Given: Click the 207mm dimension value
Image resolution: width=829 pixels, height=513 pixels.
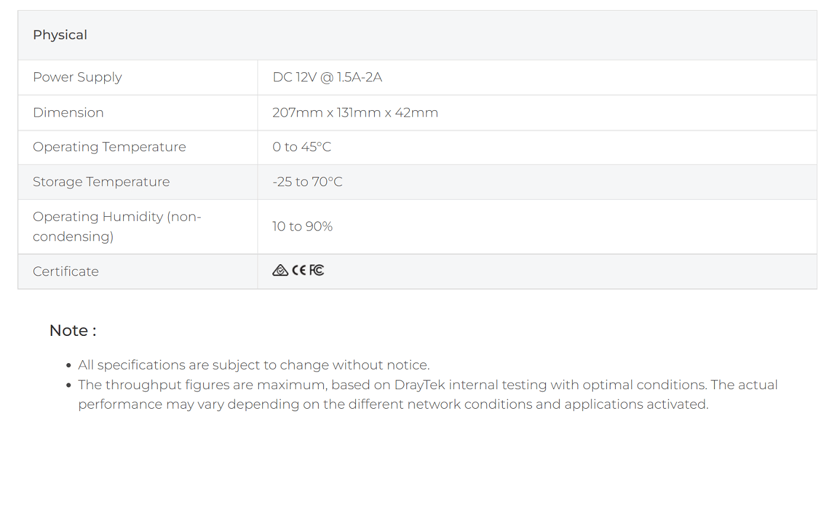Looking at the screenshot, I should coord(355,113).
